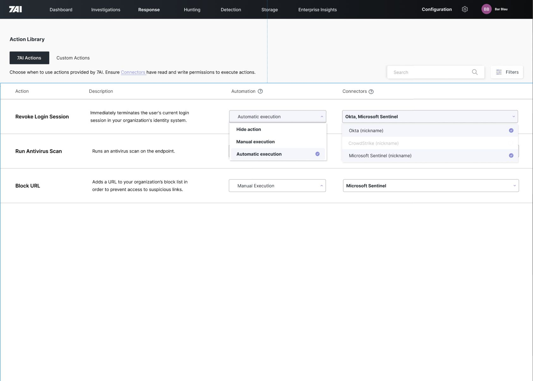Expand Block URL Microsoft Sentinel connectors dropdown
The height and width of the screenshot is (381, 533).
click(431, 186)
